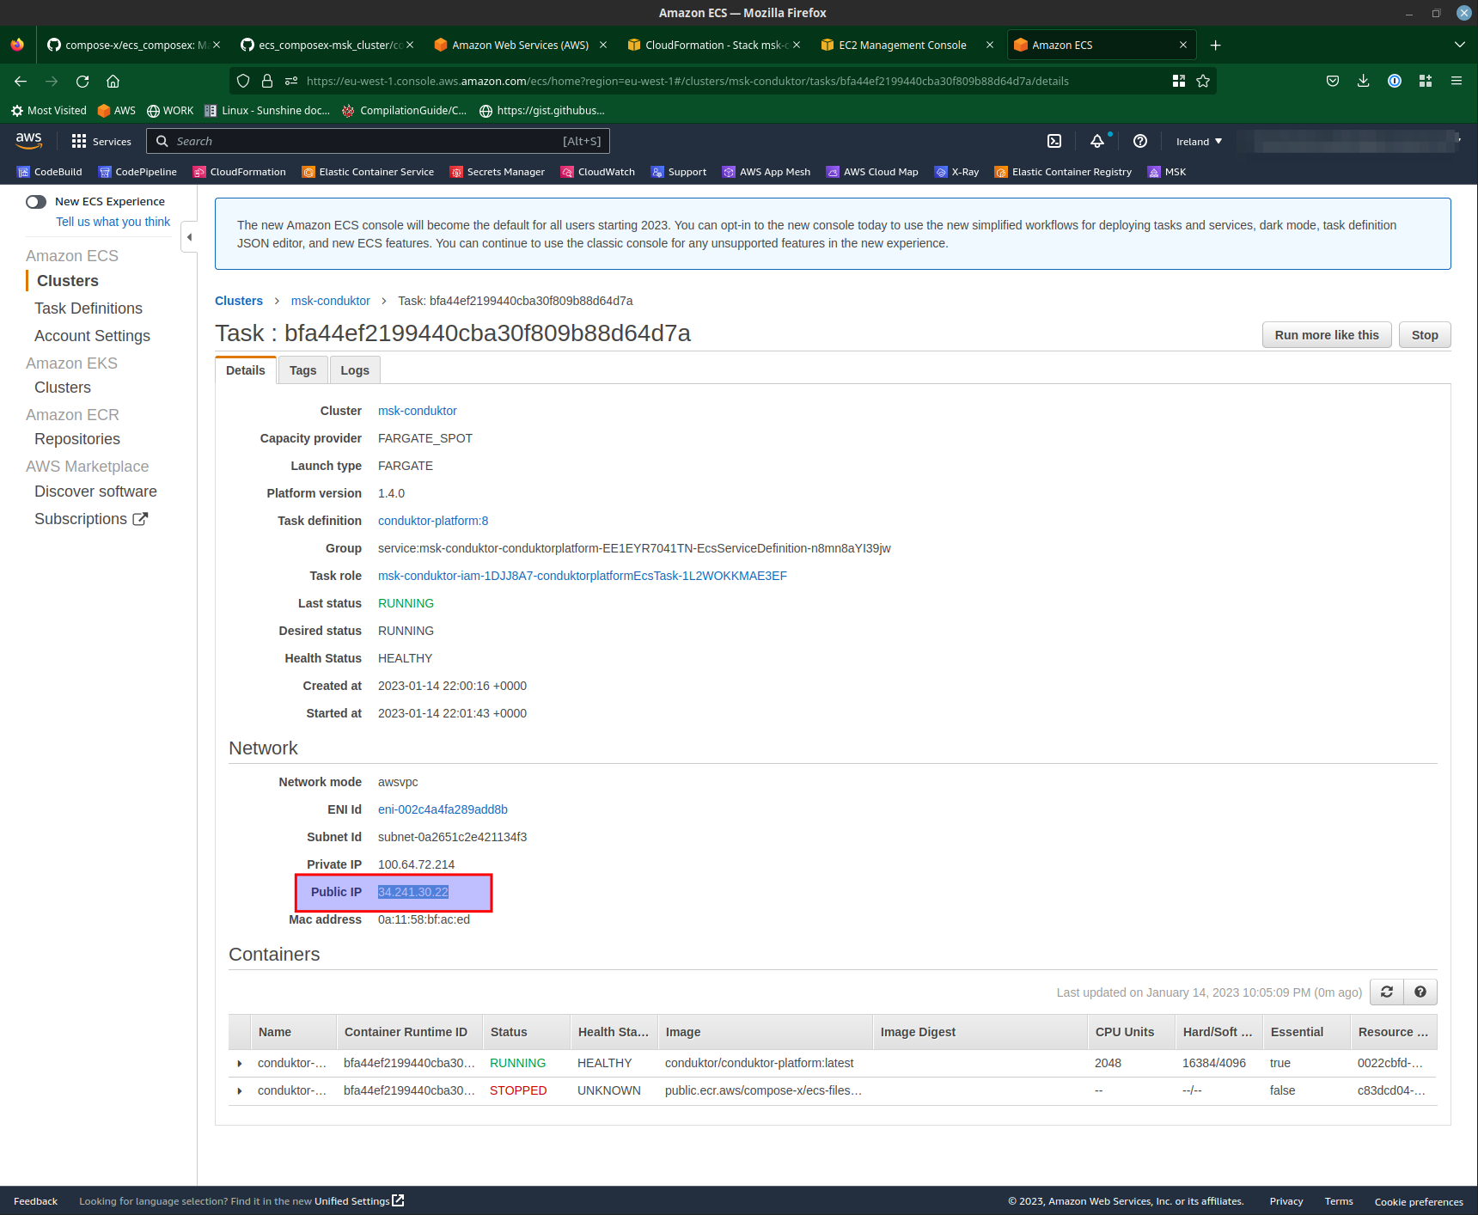Open ECR Repositories in sidebar
The width and height of the screenshot is (1478, 1215).
77,439
